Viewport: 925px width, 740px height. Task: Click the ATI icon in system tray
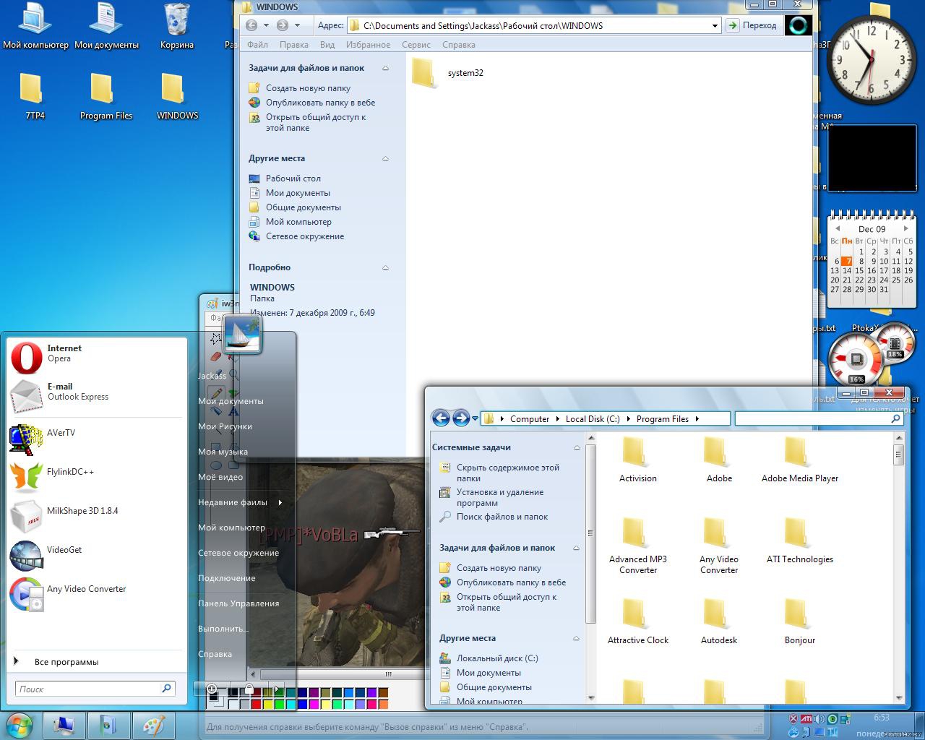click(x=806, y=719)
